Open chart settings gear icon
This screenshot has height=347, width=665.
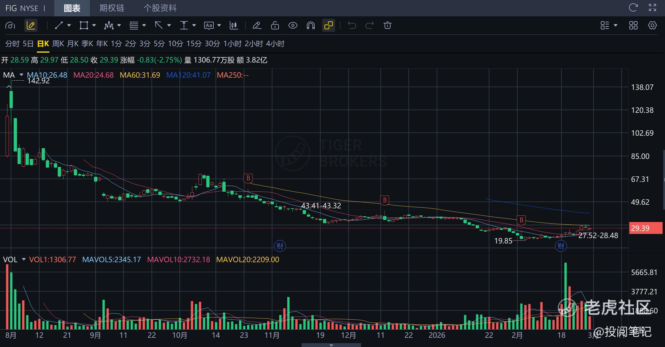point(652,26)
